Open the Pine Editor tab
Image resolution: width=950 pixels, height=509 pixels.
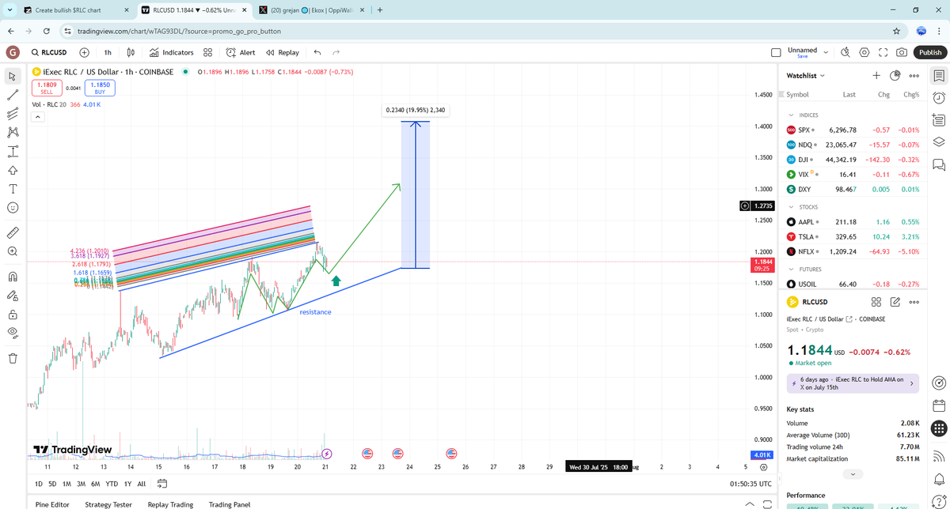coord(52,504)
